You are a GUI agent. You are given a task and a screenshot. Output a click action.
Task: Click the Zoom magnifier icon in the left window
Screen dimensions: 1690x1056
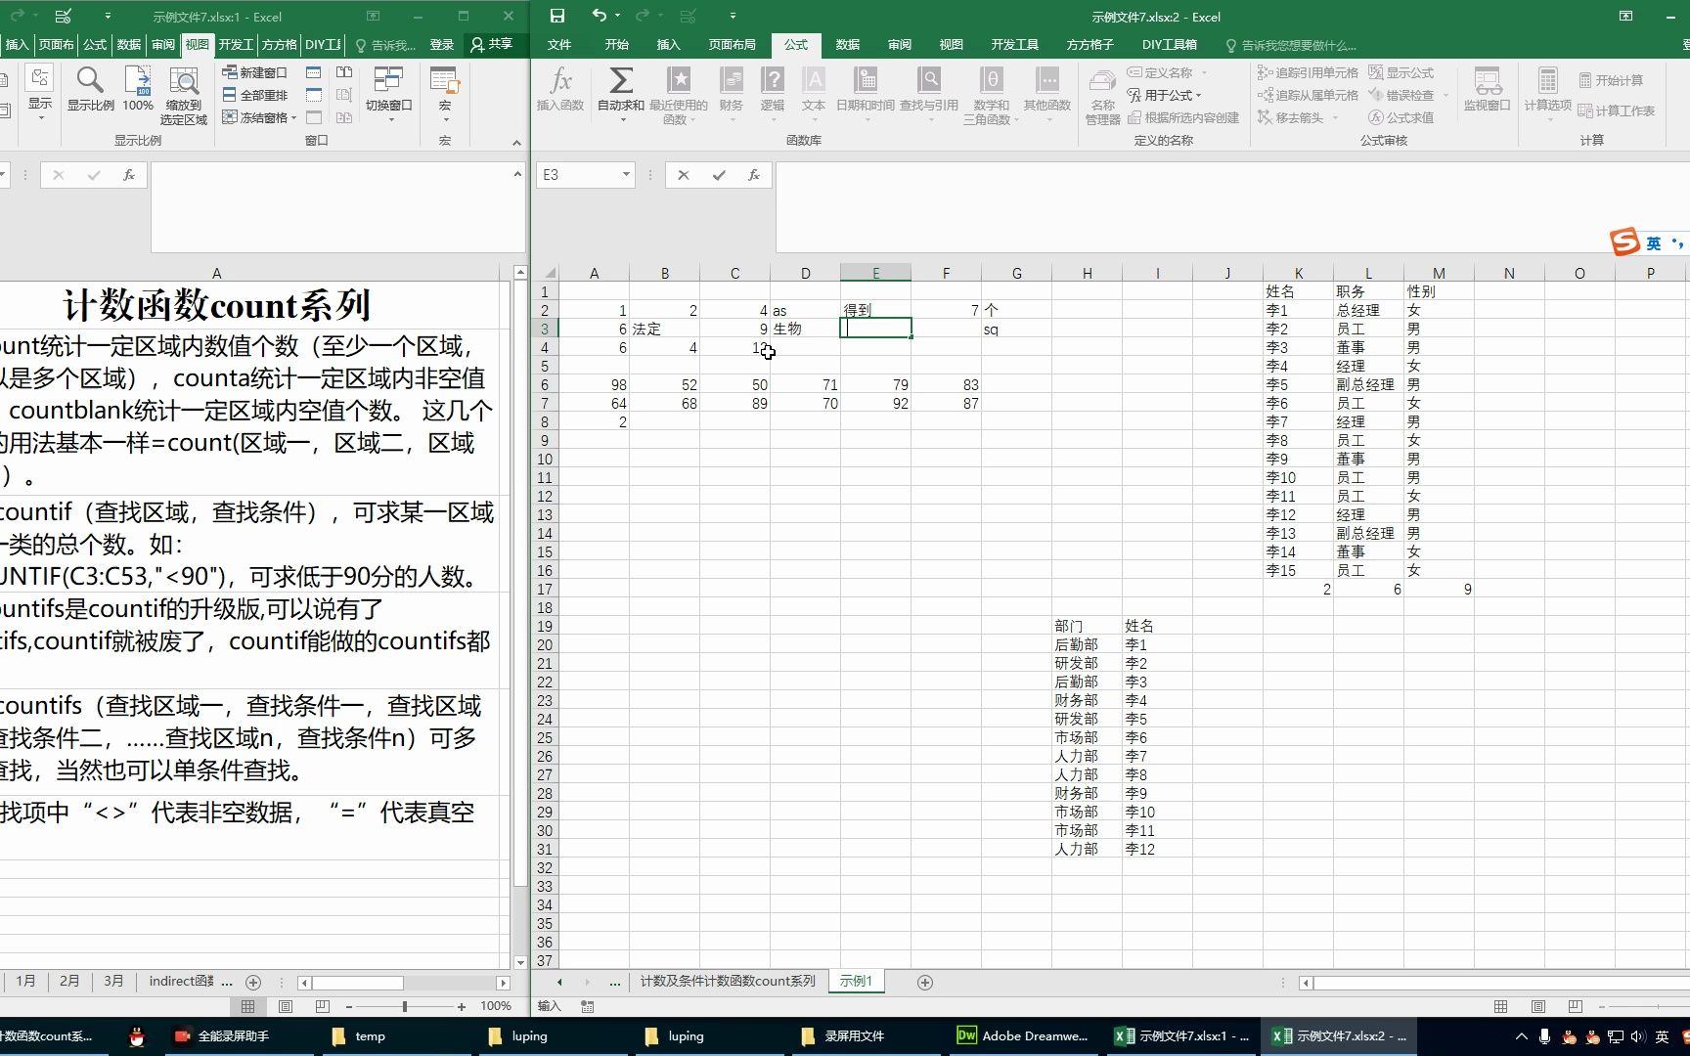pos(90,80)
